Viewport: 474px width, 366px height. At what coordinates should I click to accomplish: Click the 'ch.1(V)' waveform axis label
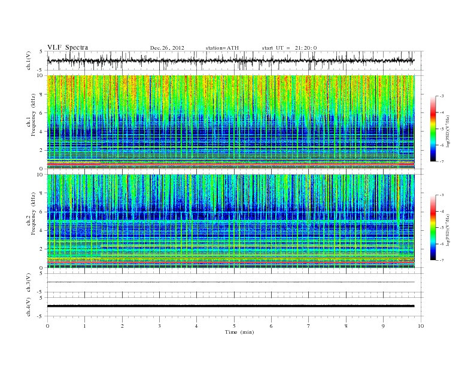click(29, 60)
